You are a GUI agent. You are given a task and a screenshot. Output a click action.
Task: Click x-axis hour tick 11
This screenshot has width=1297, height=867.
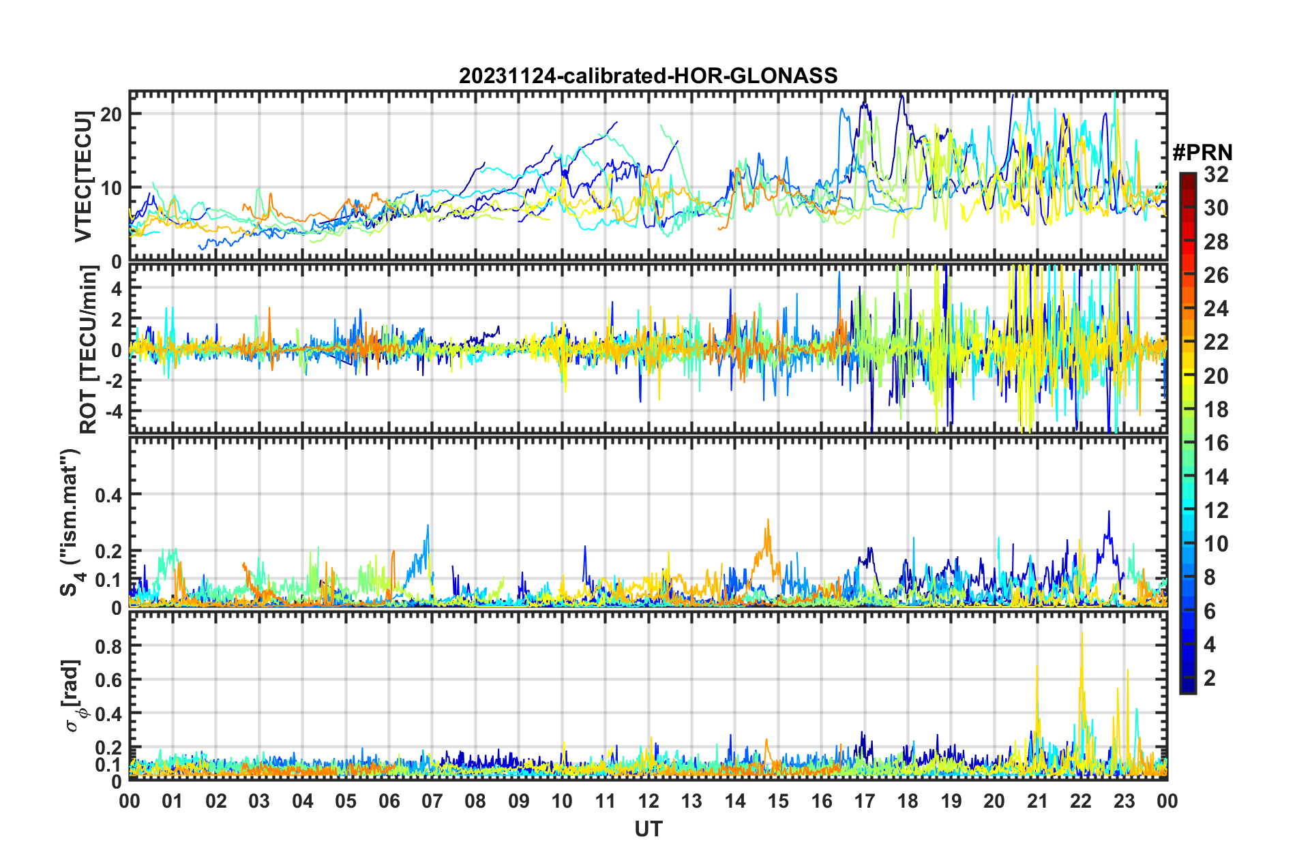(x=606, y=801)
